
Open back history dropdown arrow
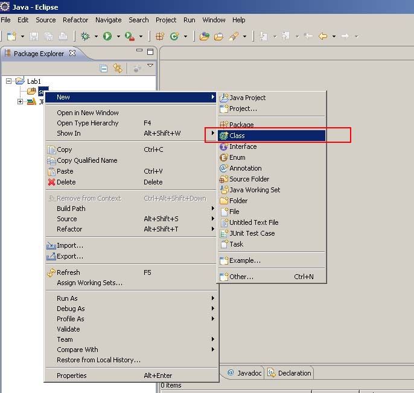[x=334, y=36]
